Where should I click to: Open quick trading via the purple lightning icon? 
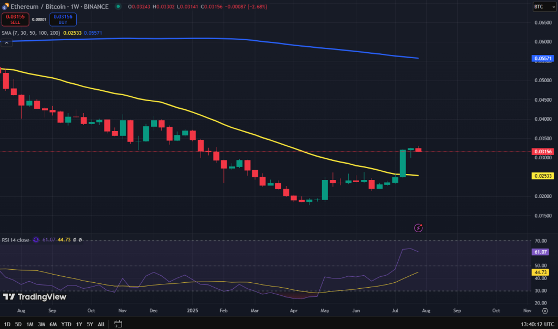418,228
